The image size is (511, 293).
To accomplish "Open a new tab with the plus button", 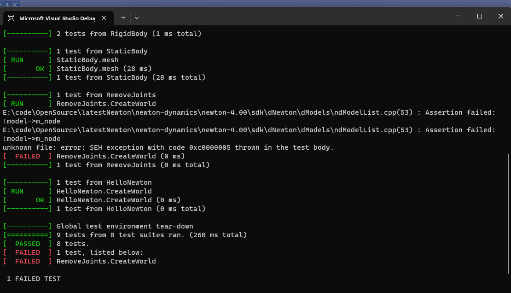I will click(123, 18).
